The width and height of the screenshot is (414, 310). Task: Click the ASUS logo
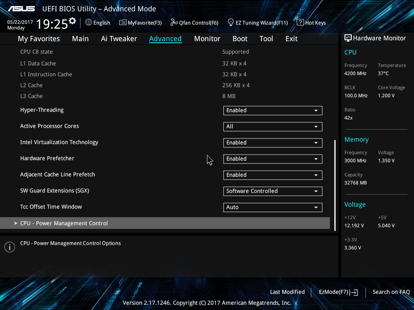[21, 9]
